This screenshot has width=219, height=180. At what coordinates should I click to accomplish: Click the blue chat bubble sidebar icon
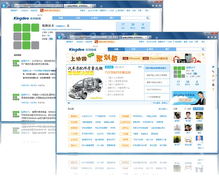point(213,67)
